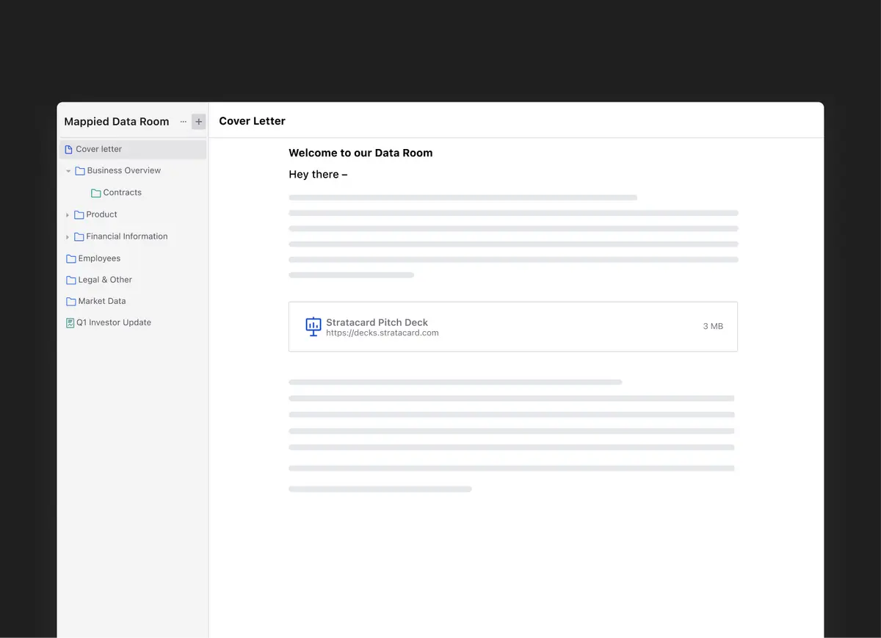Click the Q1 Investor Update report icon
This screenshot has width=881, height=638.
click(x=69, y=322)
